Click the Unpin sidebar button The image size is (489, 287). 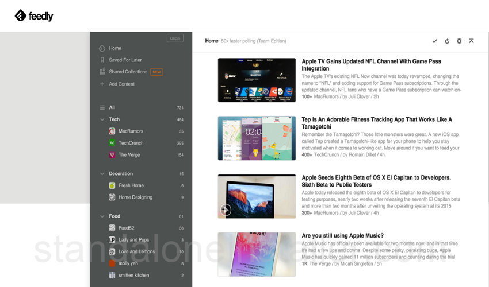(175, 38)
